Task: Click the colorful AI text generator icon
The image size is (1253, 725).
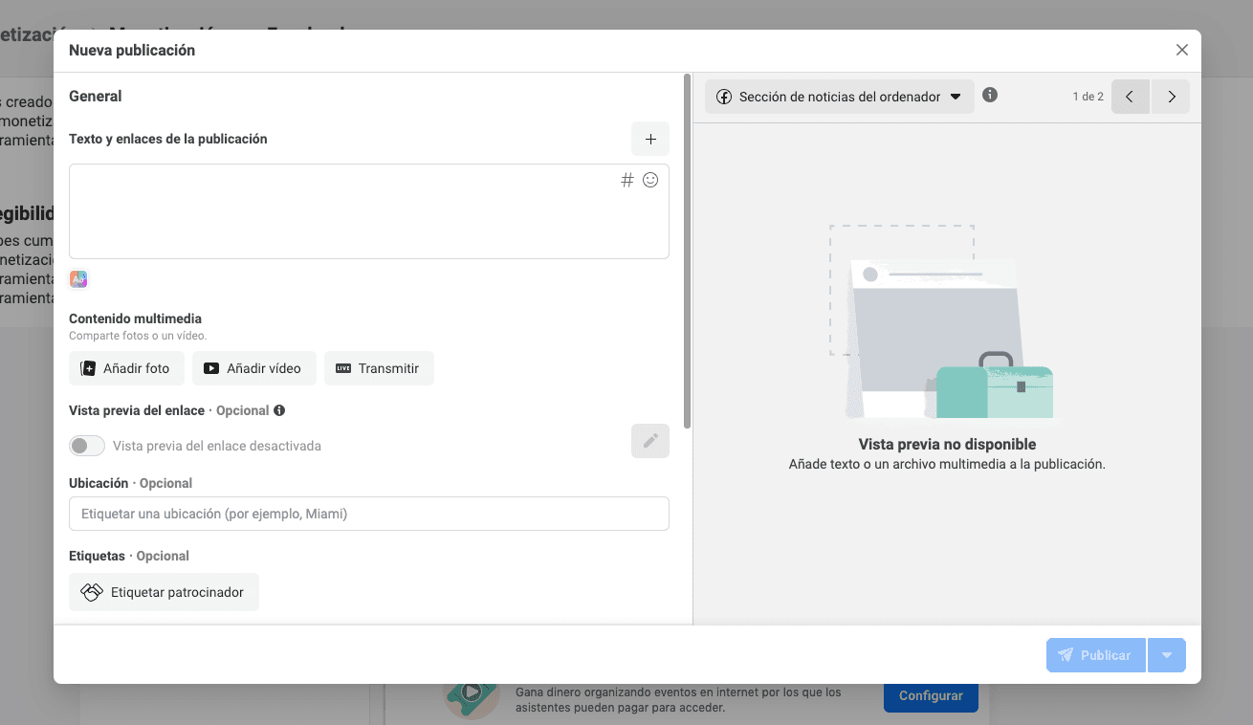Action: (78, 279)
